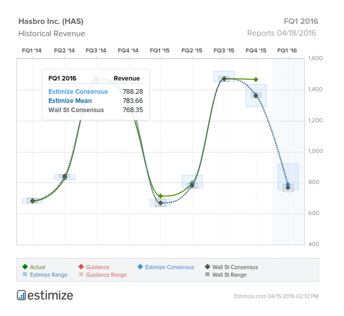Click the 788.28 value in the tooltip
Screen dimensions: 344x316
point(133,92)
